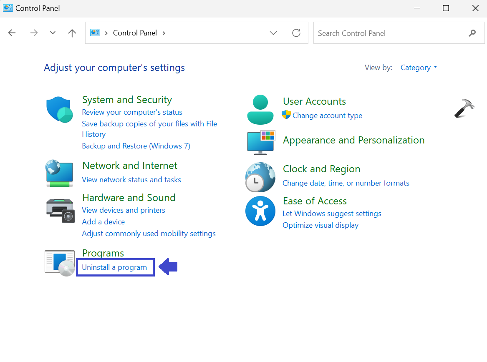Refresh the Control Panel view
This screenshot has width=487, height=362.
296,33
